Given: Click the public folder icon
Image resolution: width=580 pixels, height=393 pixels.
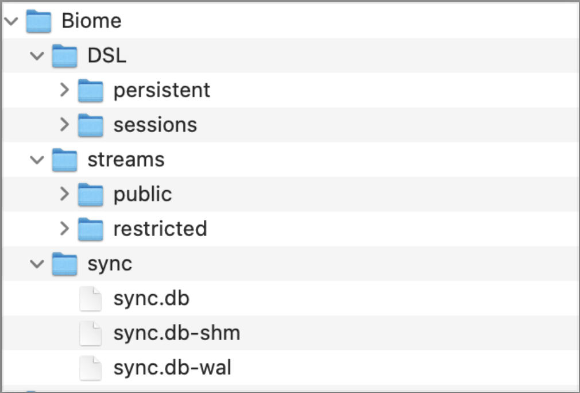Looking at the screenshot, I should [91, 195].
